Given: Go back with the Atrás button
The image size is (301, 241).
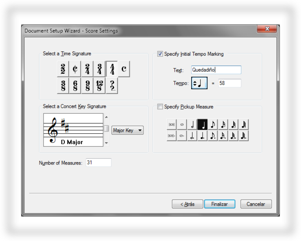Looking at the screenshot, I should pyautogui.click(x=187, y=204).
